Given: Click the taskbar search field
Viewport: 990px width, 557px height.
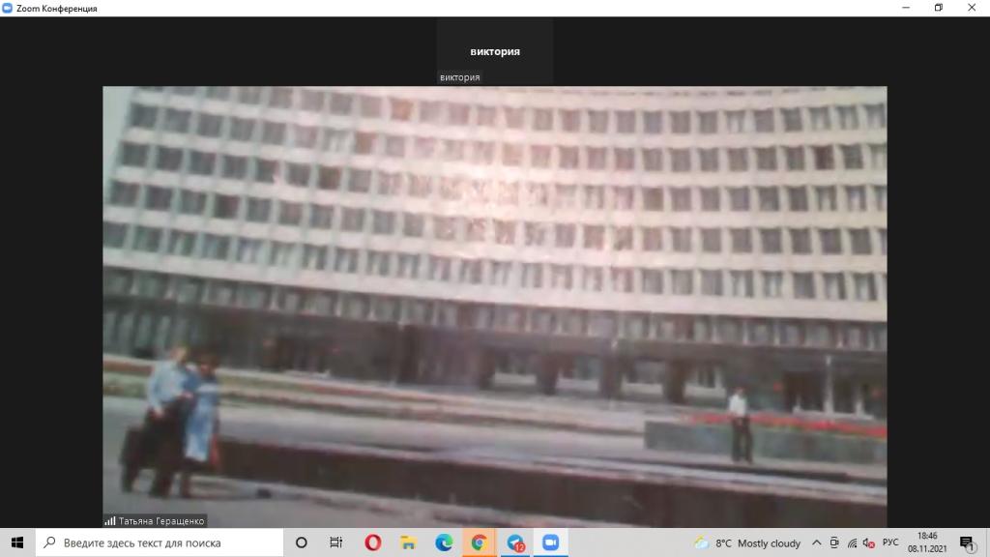Looking at the screenshot, I should coord(160,542).
